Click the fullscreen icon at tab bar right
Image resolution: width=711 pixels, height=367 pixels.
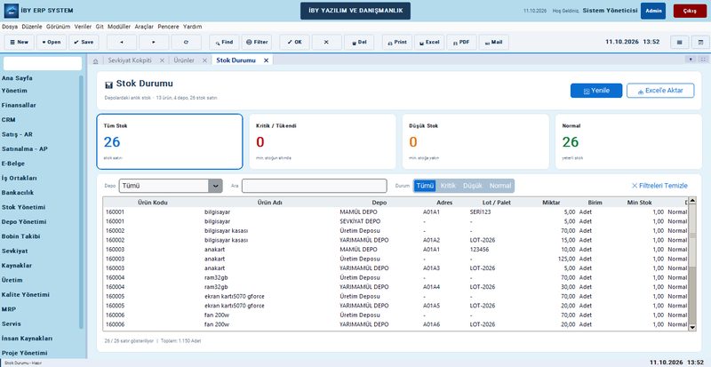pyautogui.click(x=703, y=60)
